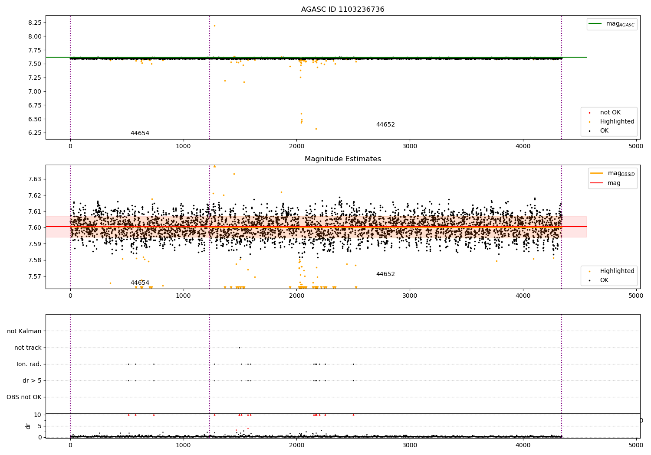Click the 7.60 y-axis tick label
Image resolution: width=651 pixels, height=455 pixels.
(x=35, y=227)
